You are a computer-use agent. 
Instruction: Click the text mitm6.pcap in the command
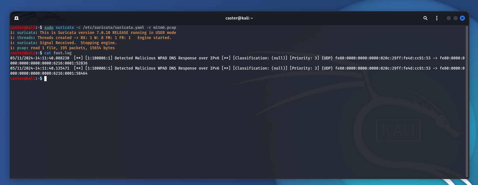tap(165, 27)
